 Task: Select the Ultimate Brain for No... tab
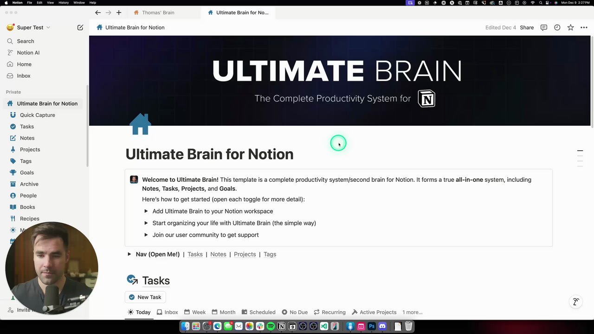point(238,13)
